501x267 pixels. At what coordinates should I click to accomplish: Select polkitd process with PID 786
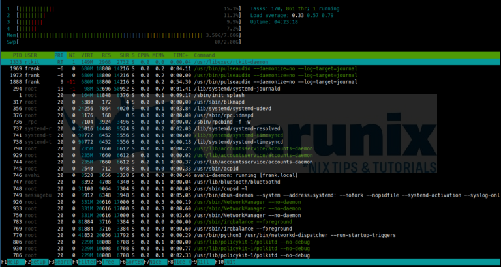(250, 255)
